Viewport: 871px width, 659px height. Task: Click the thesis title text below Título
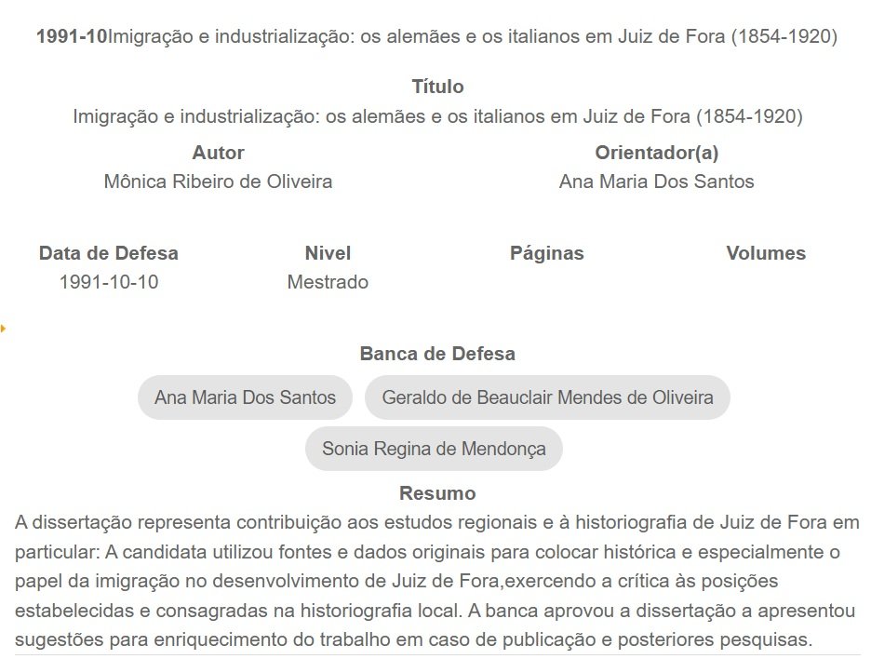click(x=437, y=116)
